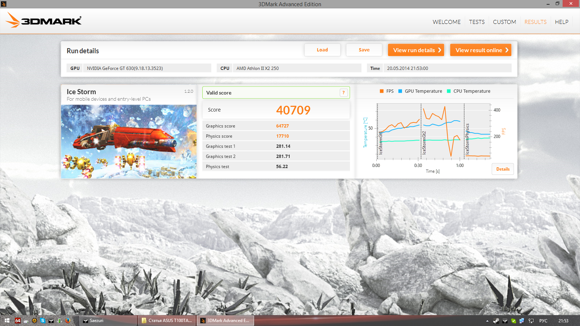This screenshot has height=326, width=580.
Task: Open the taskbar clock showing 21:53
Action: click(563, 321)
